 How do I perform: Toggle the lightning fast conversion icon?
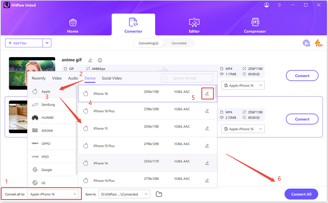(318, 43)
